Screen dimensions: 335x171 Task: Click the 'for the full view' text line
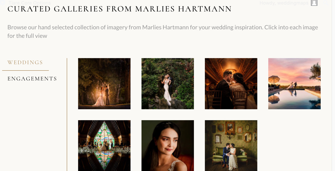click(27, 36)
